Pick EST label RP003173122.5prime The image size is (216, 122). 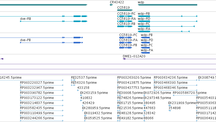pos(37,98)
